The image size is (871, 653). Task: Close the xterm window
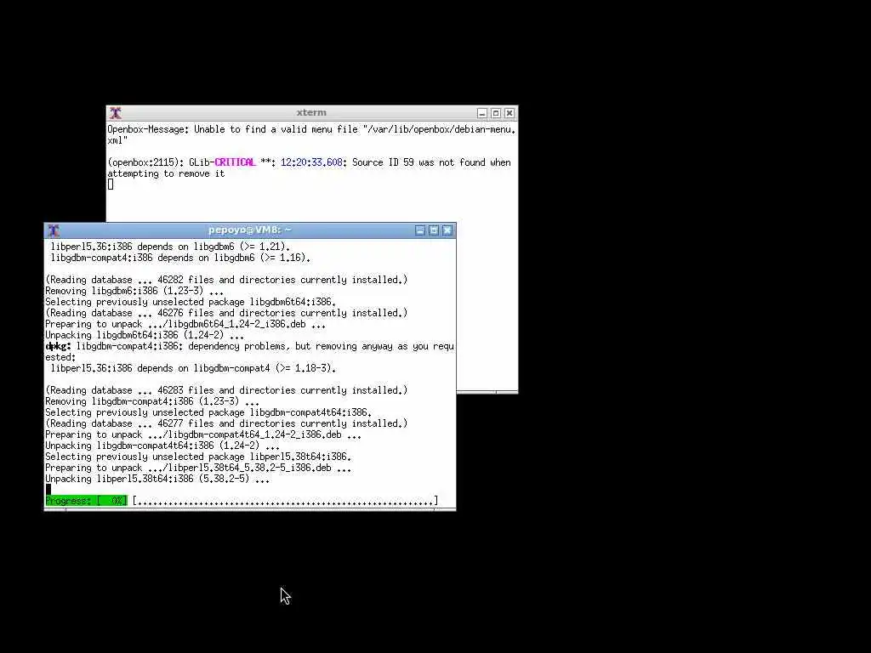tap(510, 113)
